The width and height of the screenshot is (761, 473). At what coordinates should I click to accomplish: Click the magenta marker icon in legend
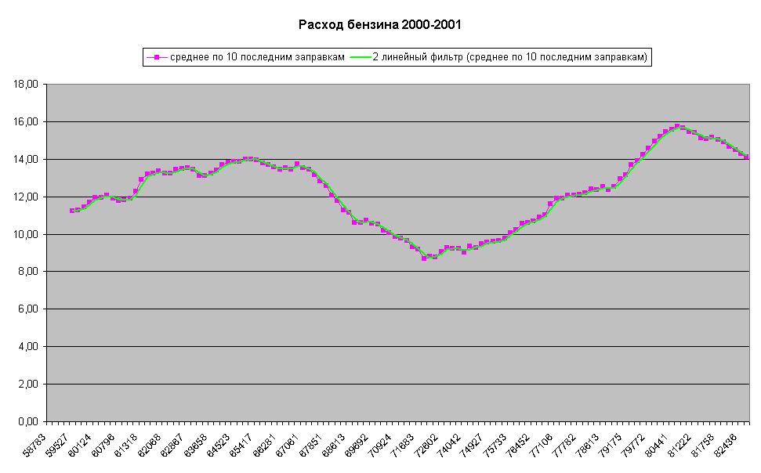[157, 57]
